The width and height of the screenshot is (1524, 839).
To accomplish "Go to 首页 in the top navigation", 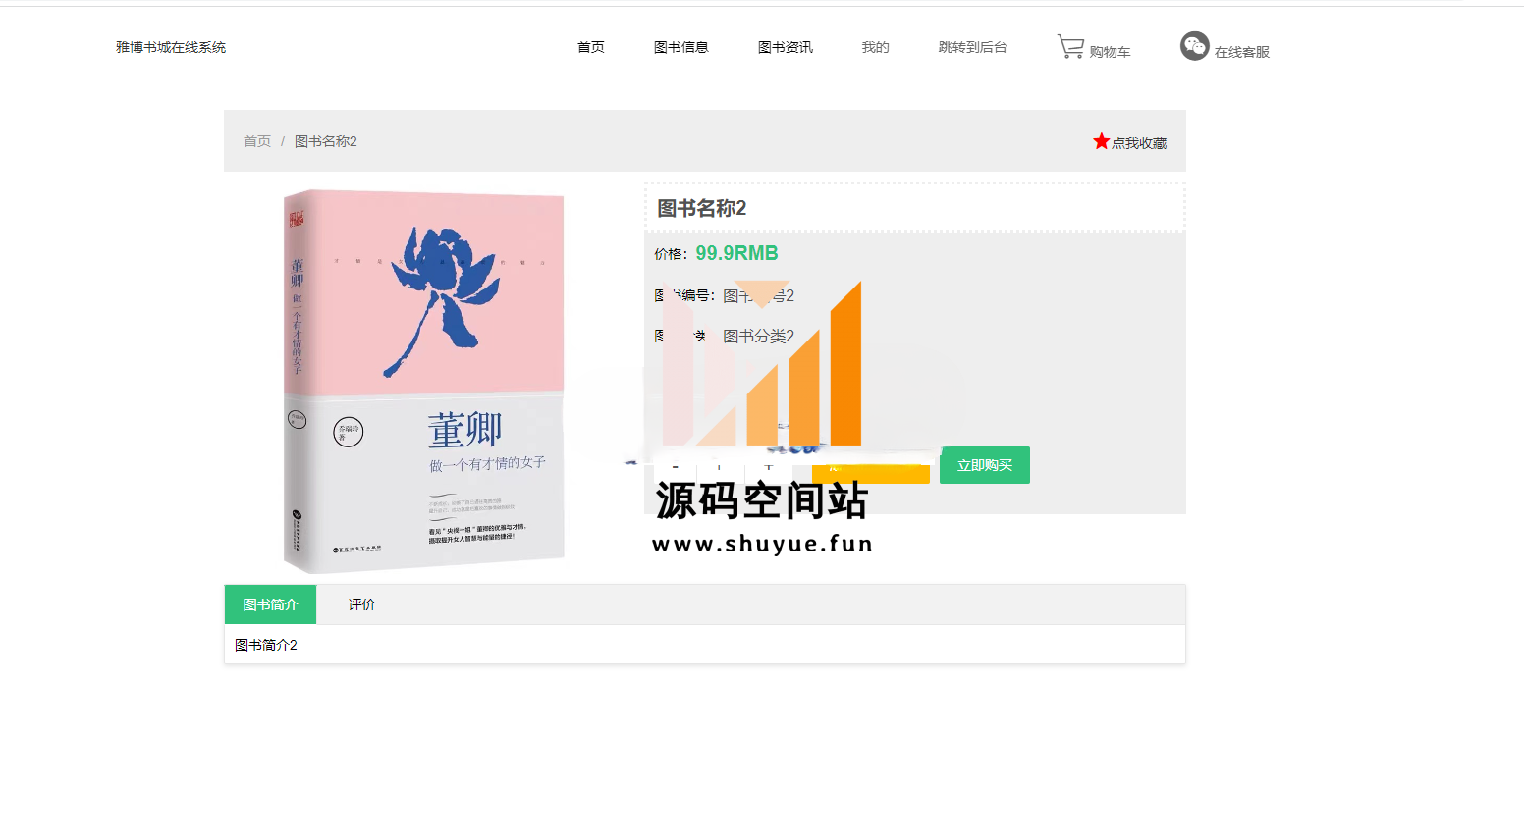I will [591, 47].
